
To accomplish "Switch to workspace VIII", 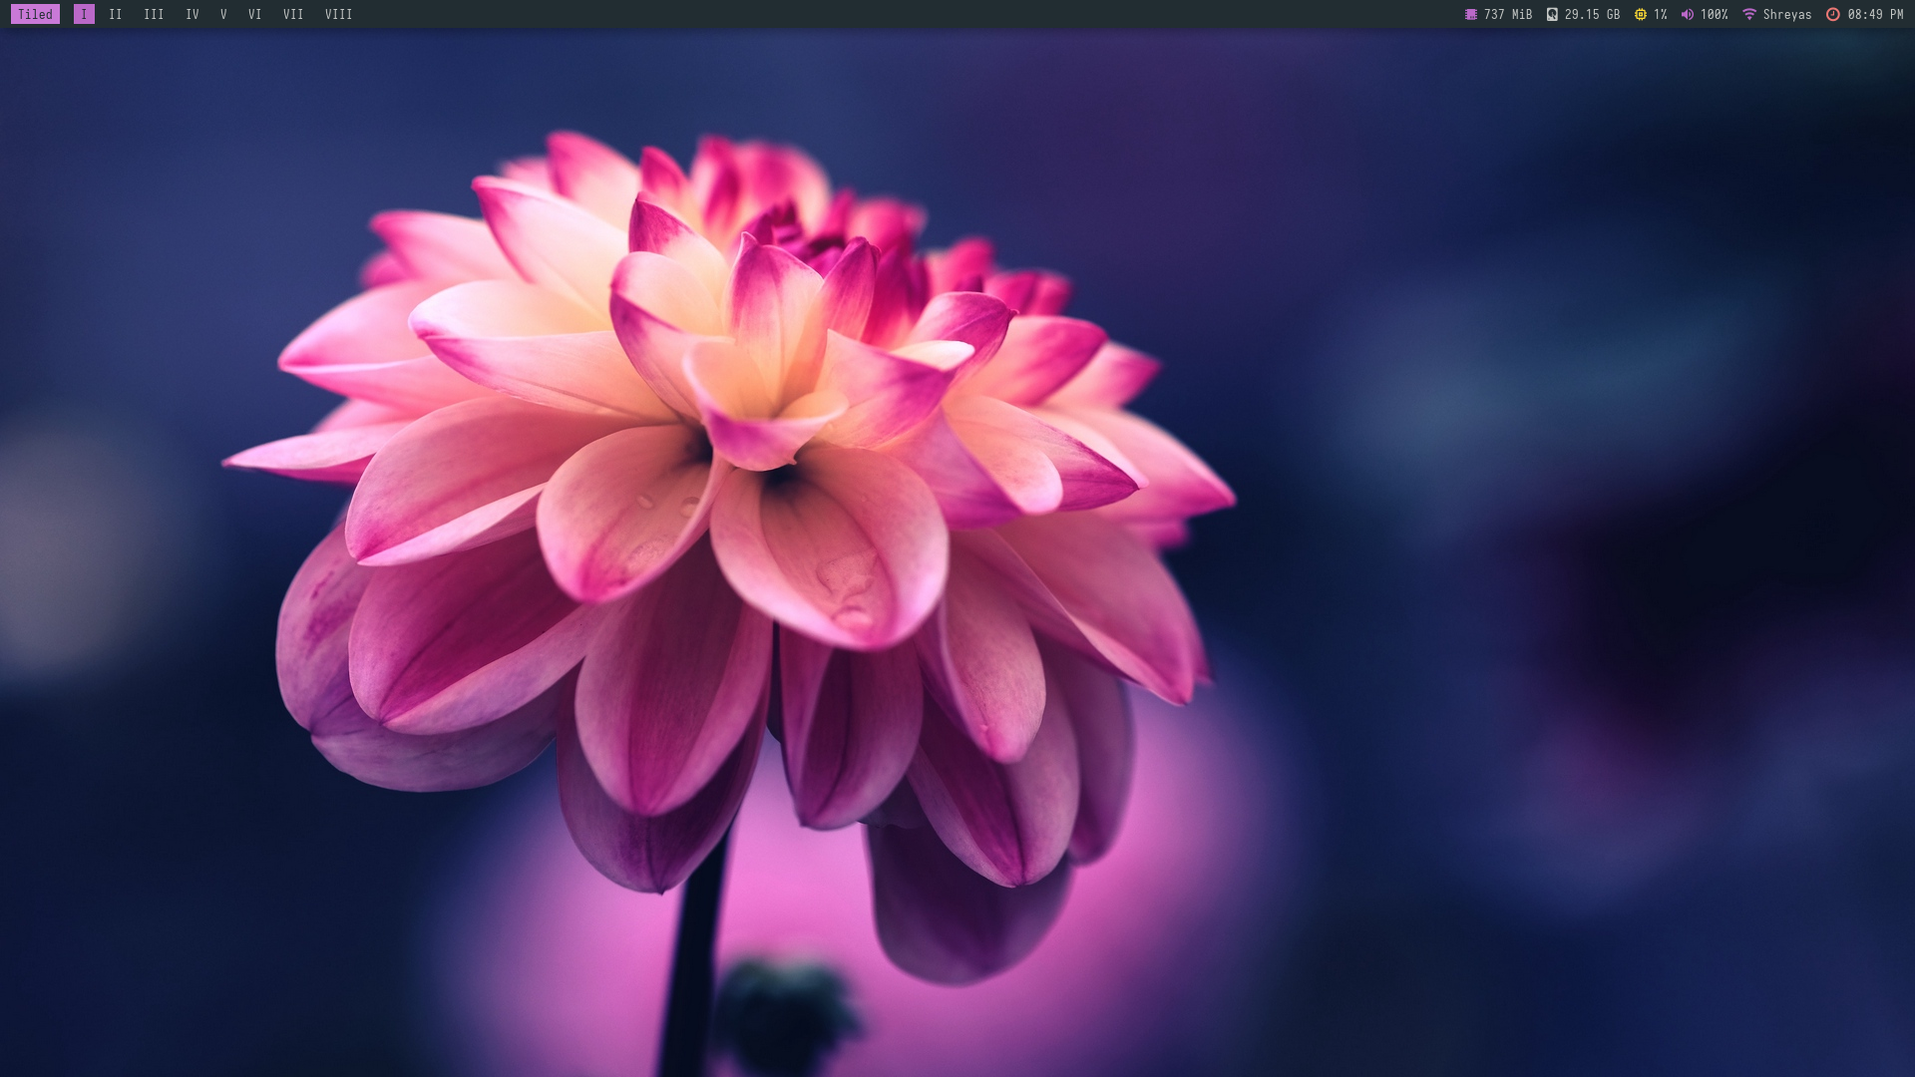I will [x=339, y=14].
